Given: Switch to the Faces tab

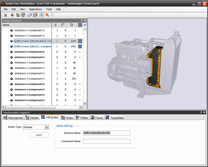Looking at the screenshot, I should point(97,117).
